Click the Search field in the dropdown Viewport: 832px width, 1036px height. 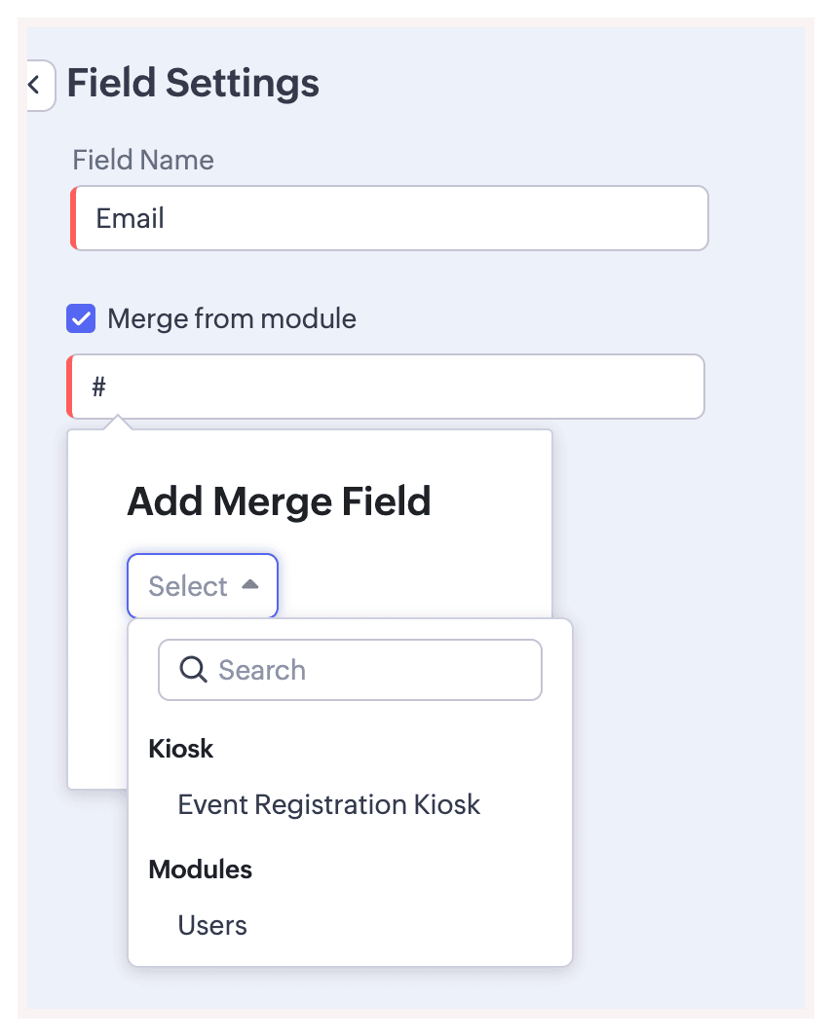(x=370, y=670)
